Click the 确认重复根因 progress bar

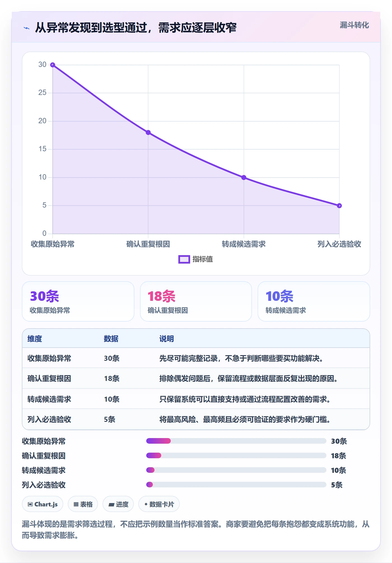236,455
